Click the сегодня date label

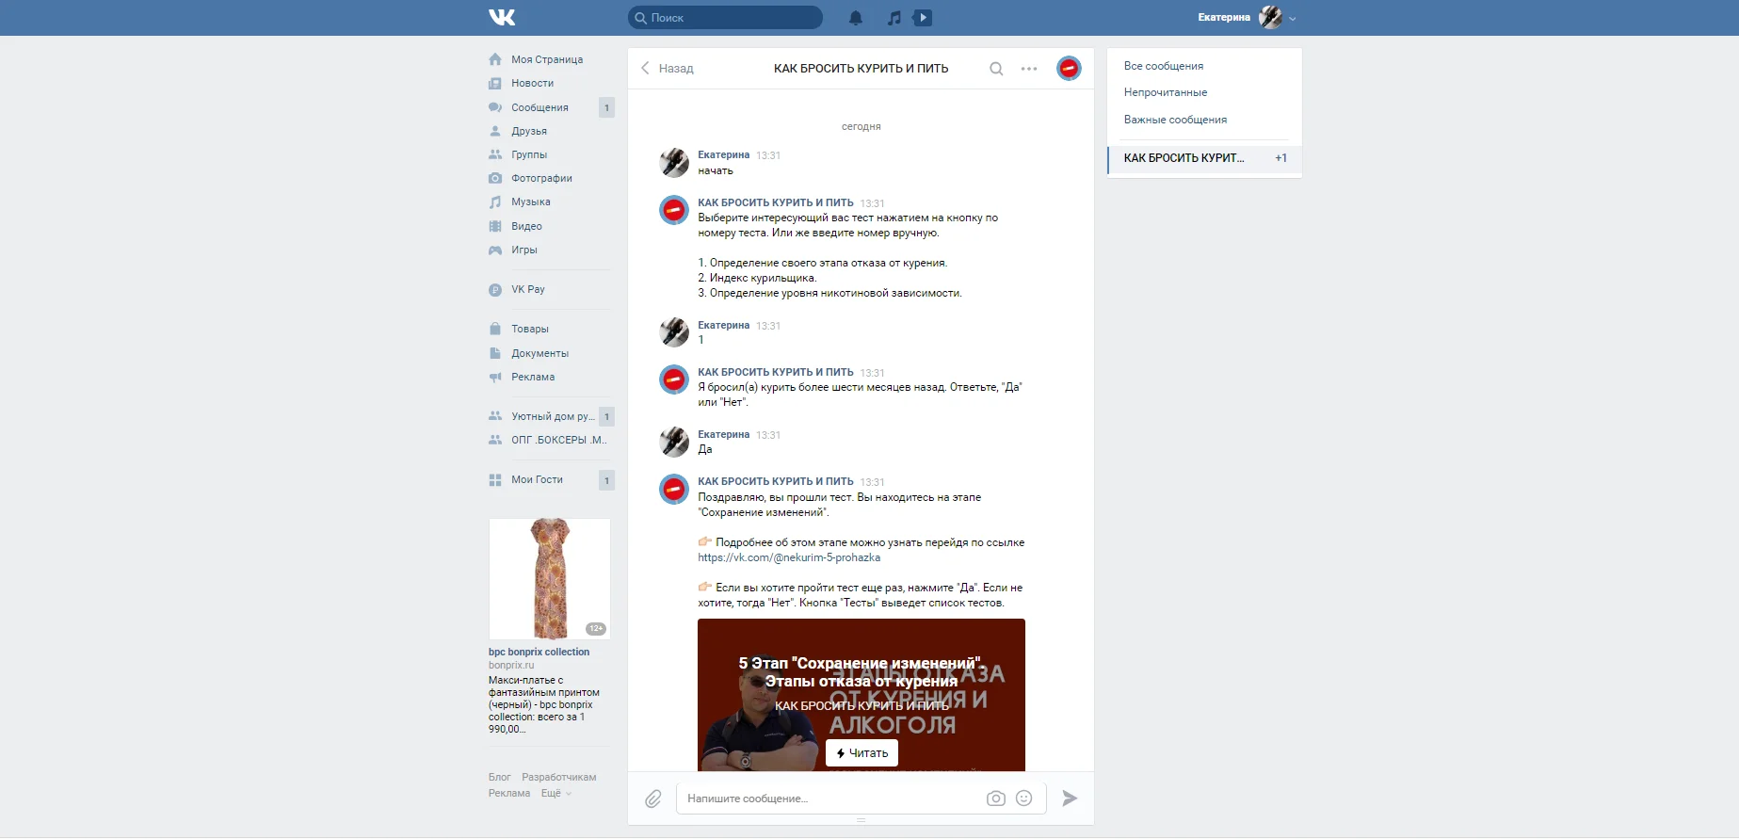[x=861, y=126]
